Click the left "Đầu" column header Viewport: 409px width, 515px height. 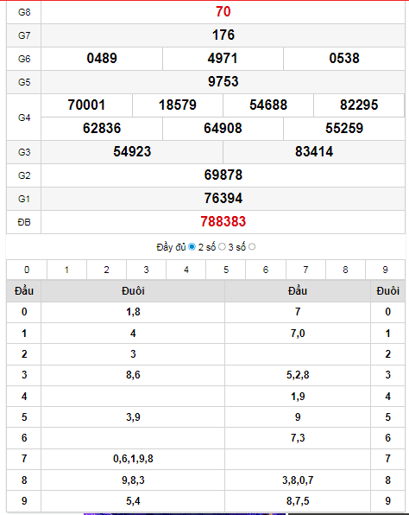pos(24,291)
